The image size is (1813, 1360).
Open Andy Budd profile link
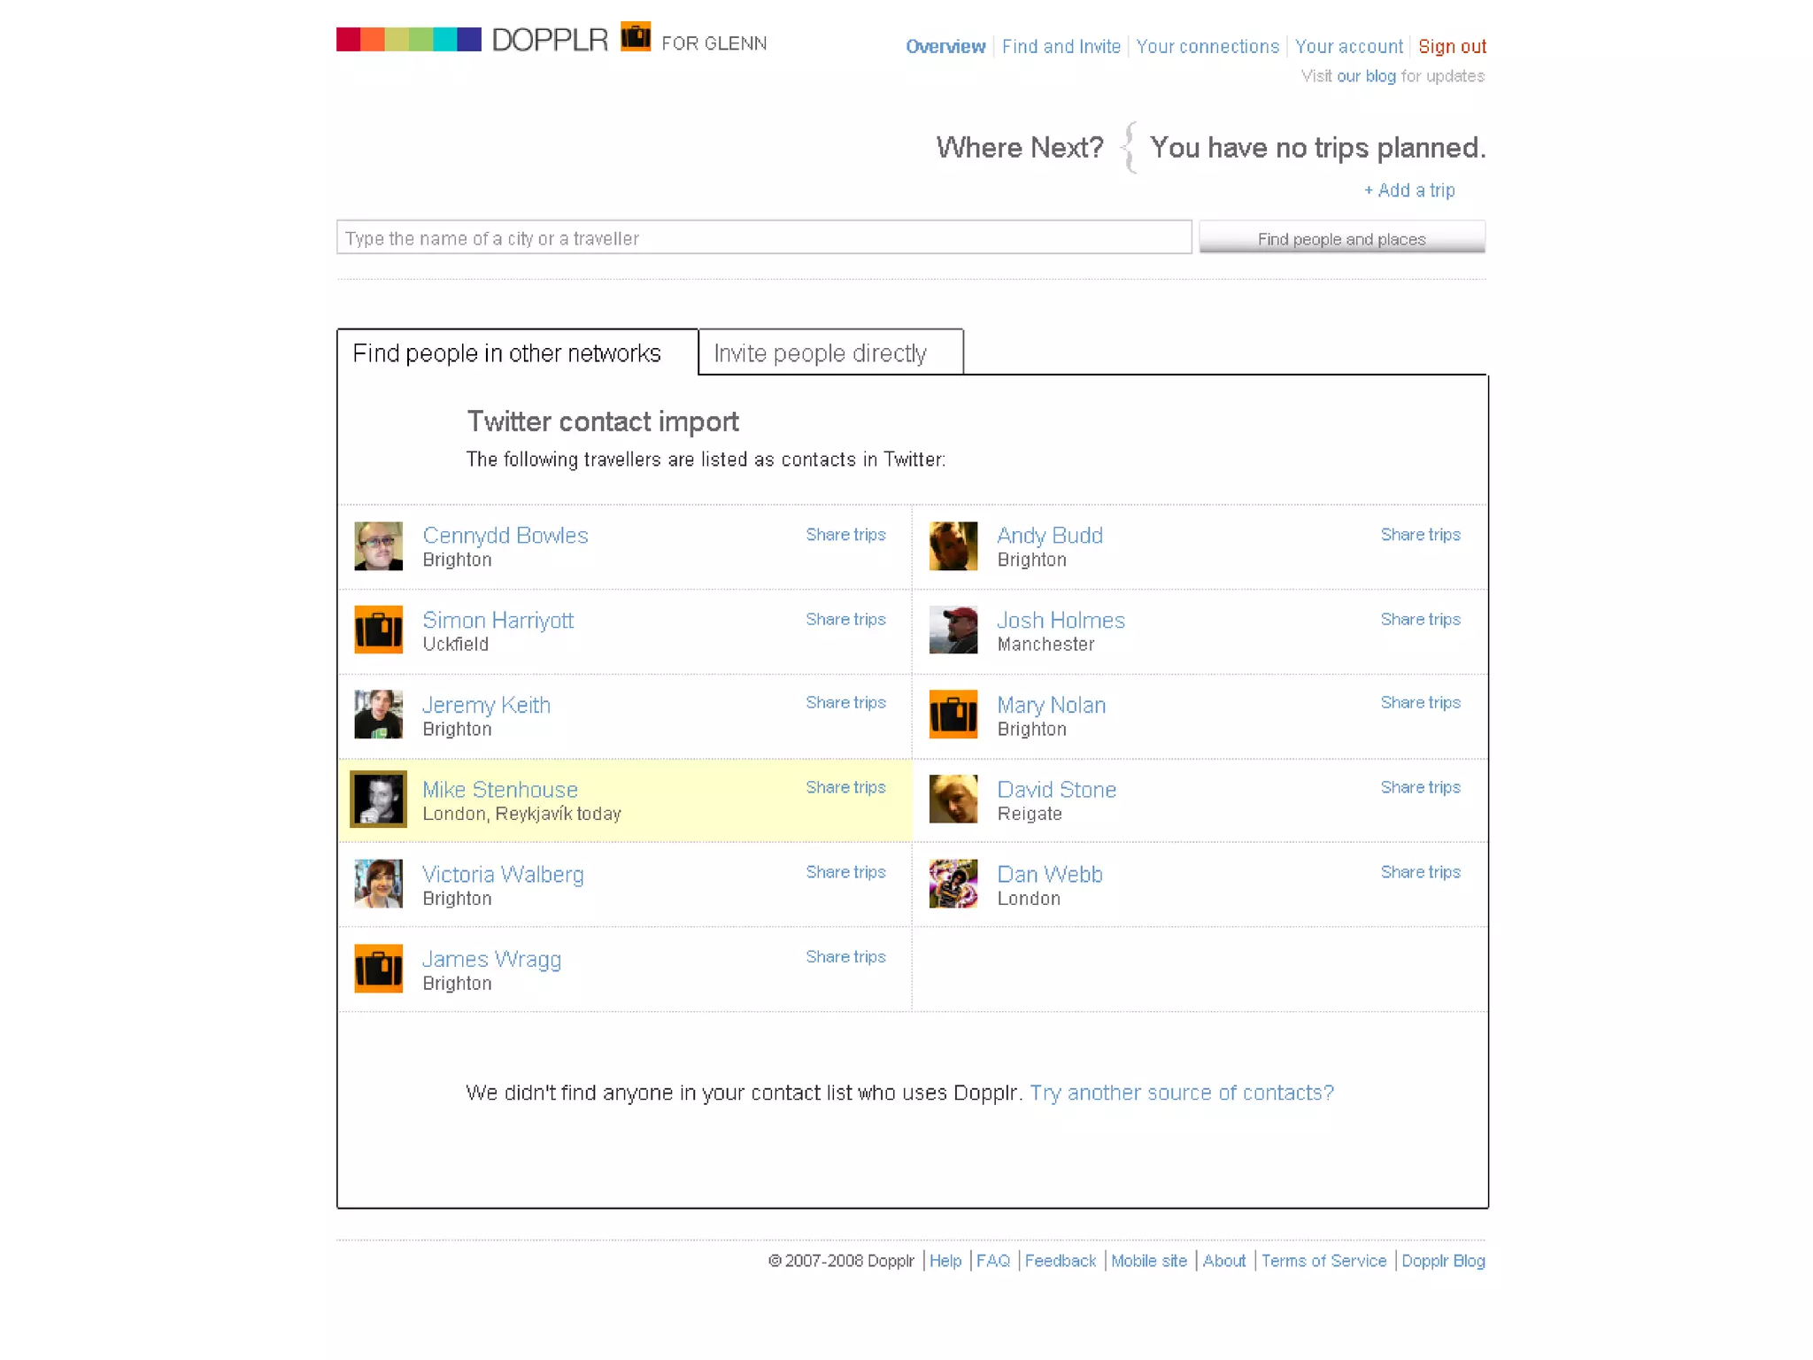(x=1050, y=536)
